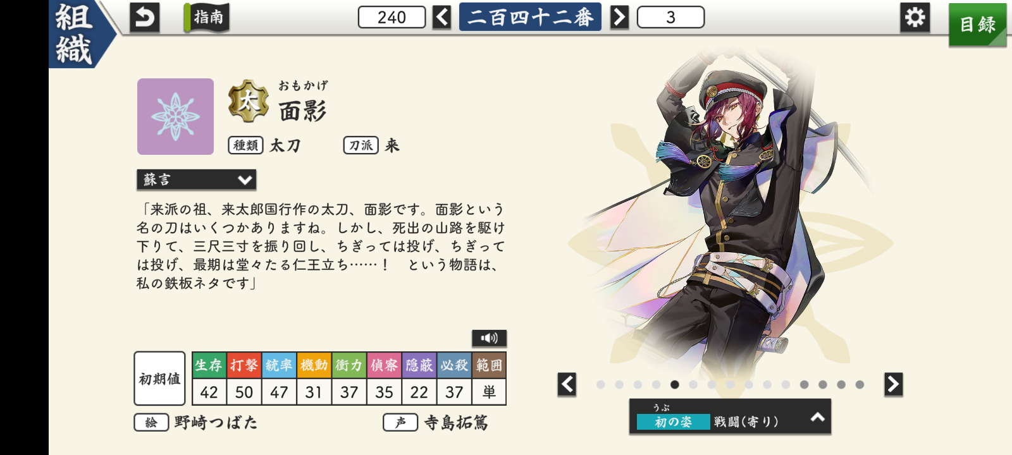This screenshot has height=455, width=1012.
Task: Open the 二百四十二番 number selector
Action: 530,17
